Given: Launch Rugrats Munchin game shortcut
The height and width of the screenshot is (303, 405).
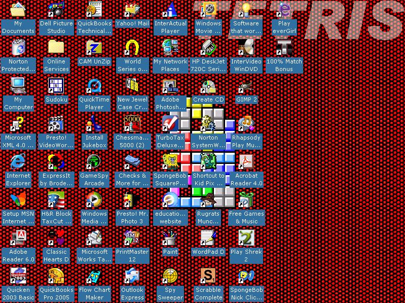Looking at the screenshot, I should (x=208, y=199).
